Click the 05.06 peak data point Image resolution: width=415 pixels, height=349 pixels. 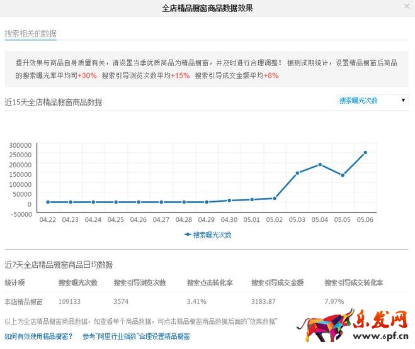[x=365, y=152]
